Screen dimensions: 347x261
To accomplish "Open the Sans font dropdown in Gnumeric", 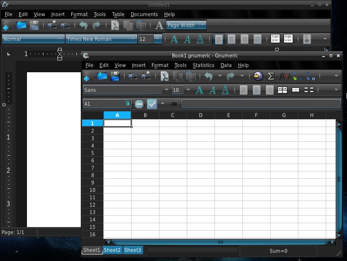I will point(166,90).
